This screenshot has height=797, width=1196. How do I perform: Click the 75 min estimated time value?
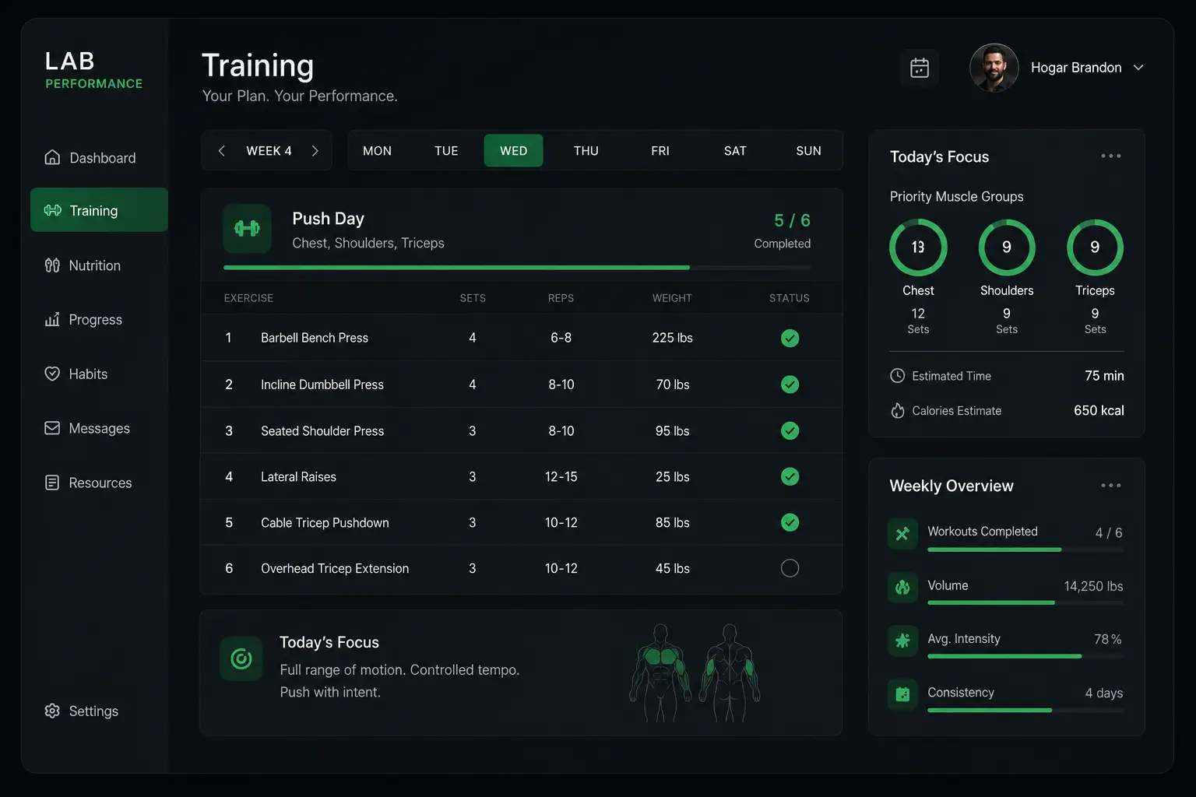[x=1104, y=376]
